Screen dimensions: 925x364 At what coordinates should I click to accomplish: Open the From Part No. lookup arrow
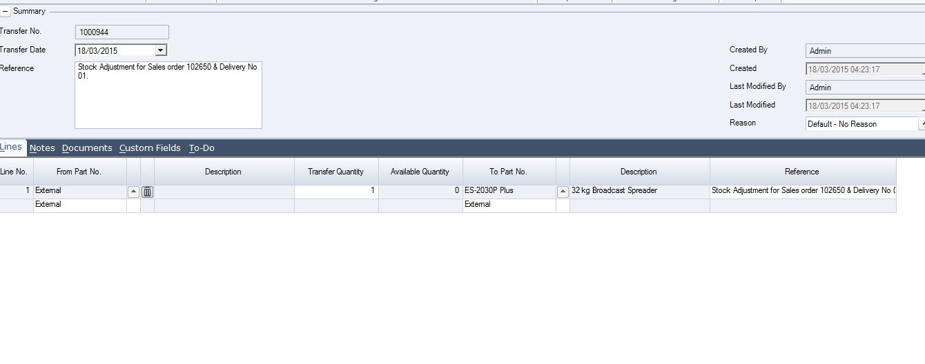point(134,192)
